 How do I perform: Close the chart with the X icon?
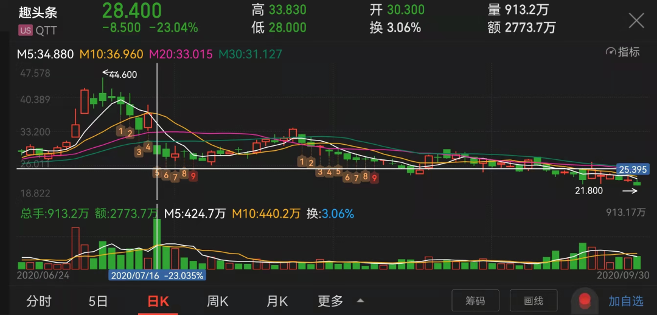point(636,20)
